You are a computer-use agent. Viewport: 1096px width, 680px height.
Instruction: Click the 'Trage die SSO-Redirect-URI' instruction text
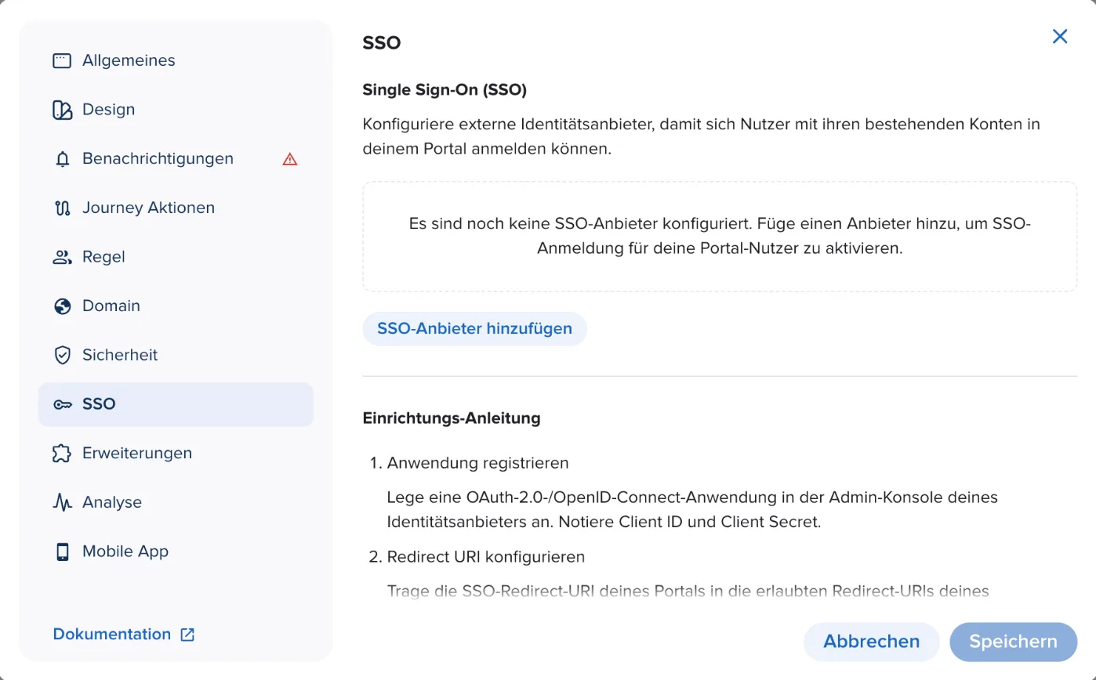[688, 590]
